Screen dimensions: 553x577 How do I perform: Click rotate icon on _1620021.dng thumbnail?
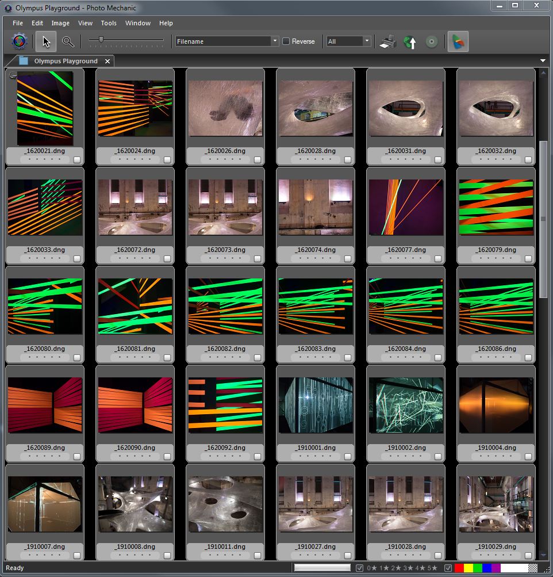tap(13, 75)
